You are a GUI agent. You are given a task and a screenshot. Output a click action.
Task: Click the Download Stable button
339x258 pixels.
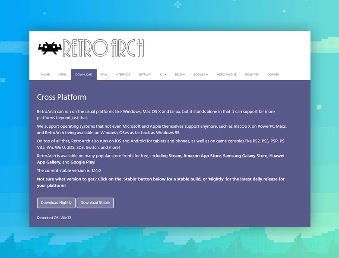[95, 203]
